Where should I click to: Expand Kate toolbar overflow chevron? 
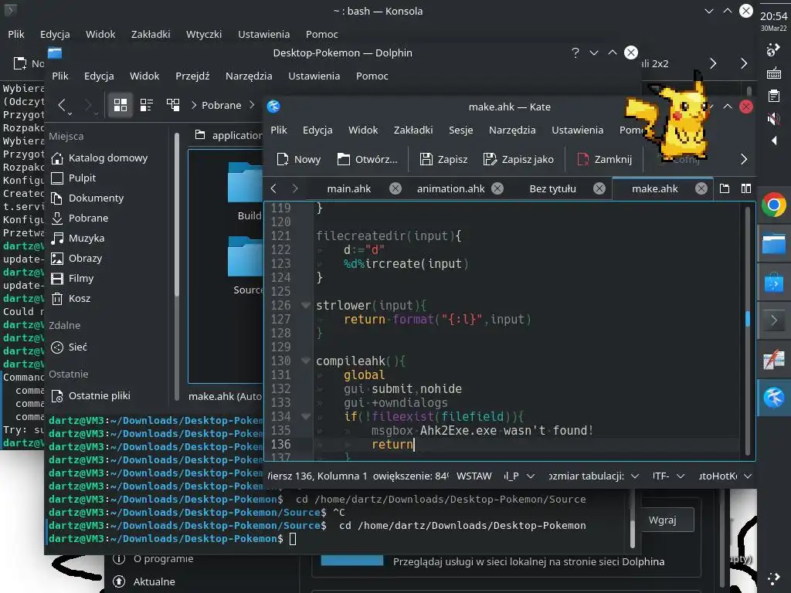pyautogui.click(x=744, y=159)
